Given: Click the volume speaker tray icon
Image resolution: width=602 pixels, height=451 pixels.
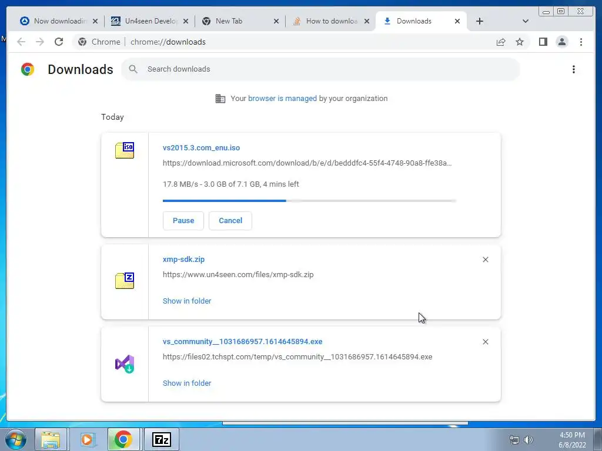Looking at the screenshot, I should [x=529, y=440].
